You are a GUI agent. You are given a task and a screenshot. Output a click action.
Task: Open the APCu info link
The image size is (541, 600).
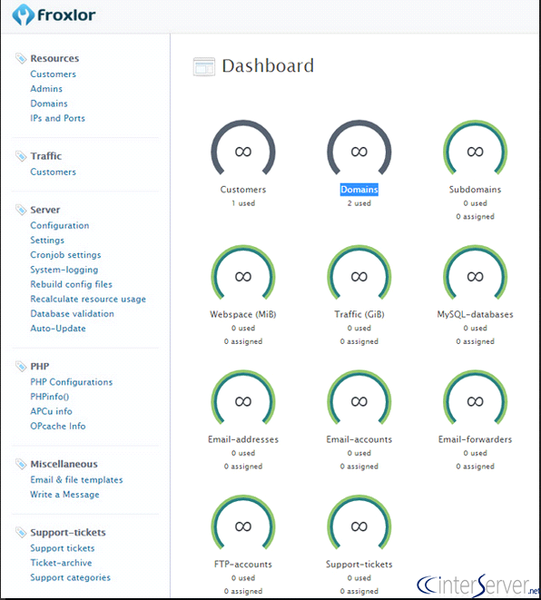pyautogui.click(x=51, y=411)
